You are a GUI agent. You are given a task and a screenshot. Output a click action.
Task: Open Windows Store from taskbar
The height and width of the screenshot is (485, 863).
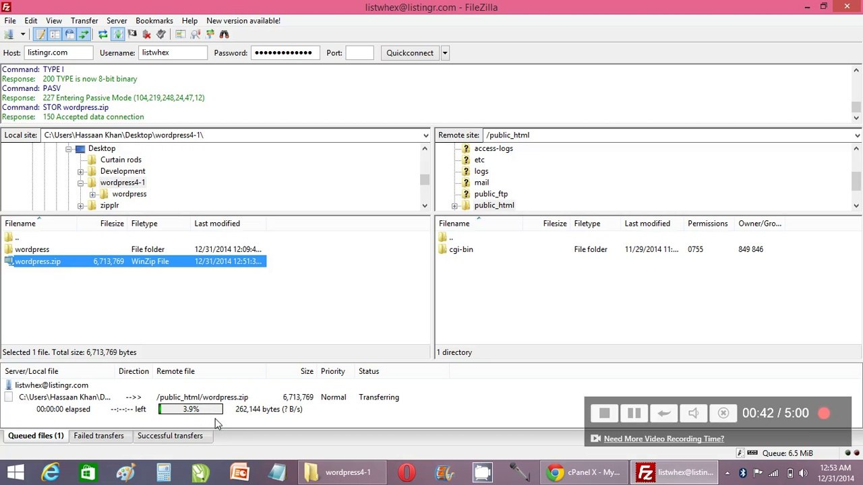click(88, 472)
